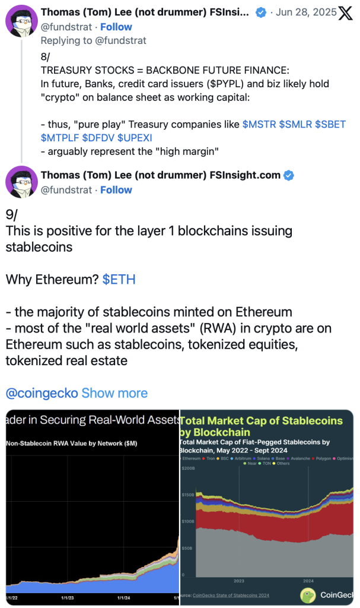The image size is (360, 608).
Task: Open the X logo icon
Action: pos(345,13)
